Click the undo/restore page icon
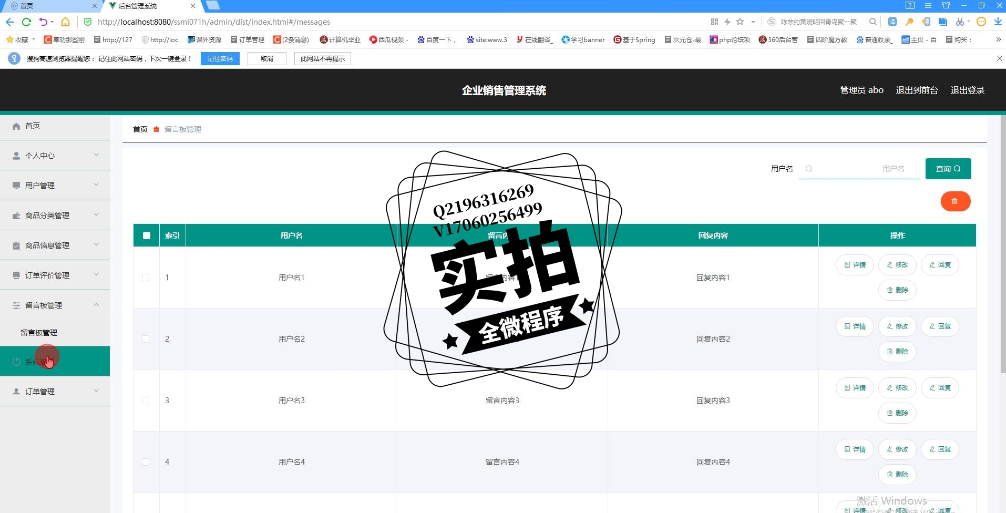 pyautogui.click(x=43, y=22)
